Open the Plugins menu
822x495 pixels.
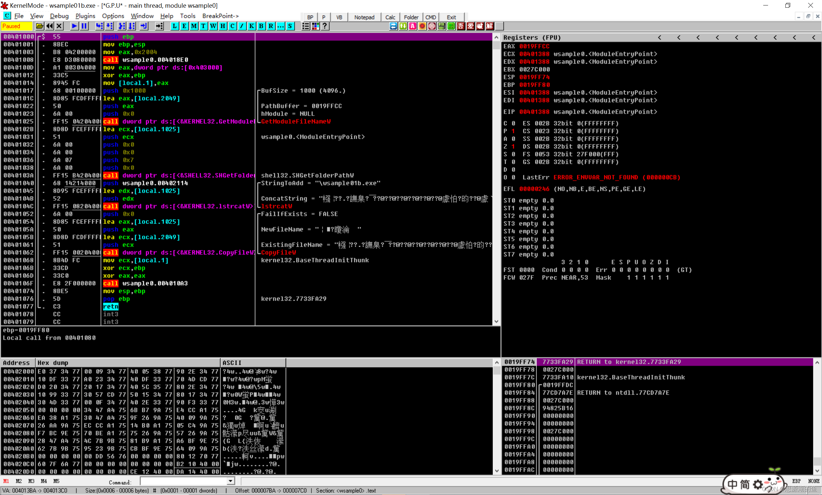85,16
